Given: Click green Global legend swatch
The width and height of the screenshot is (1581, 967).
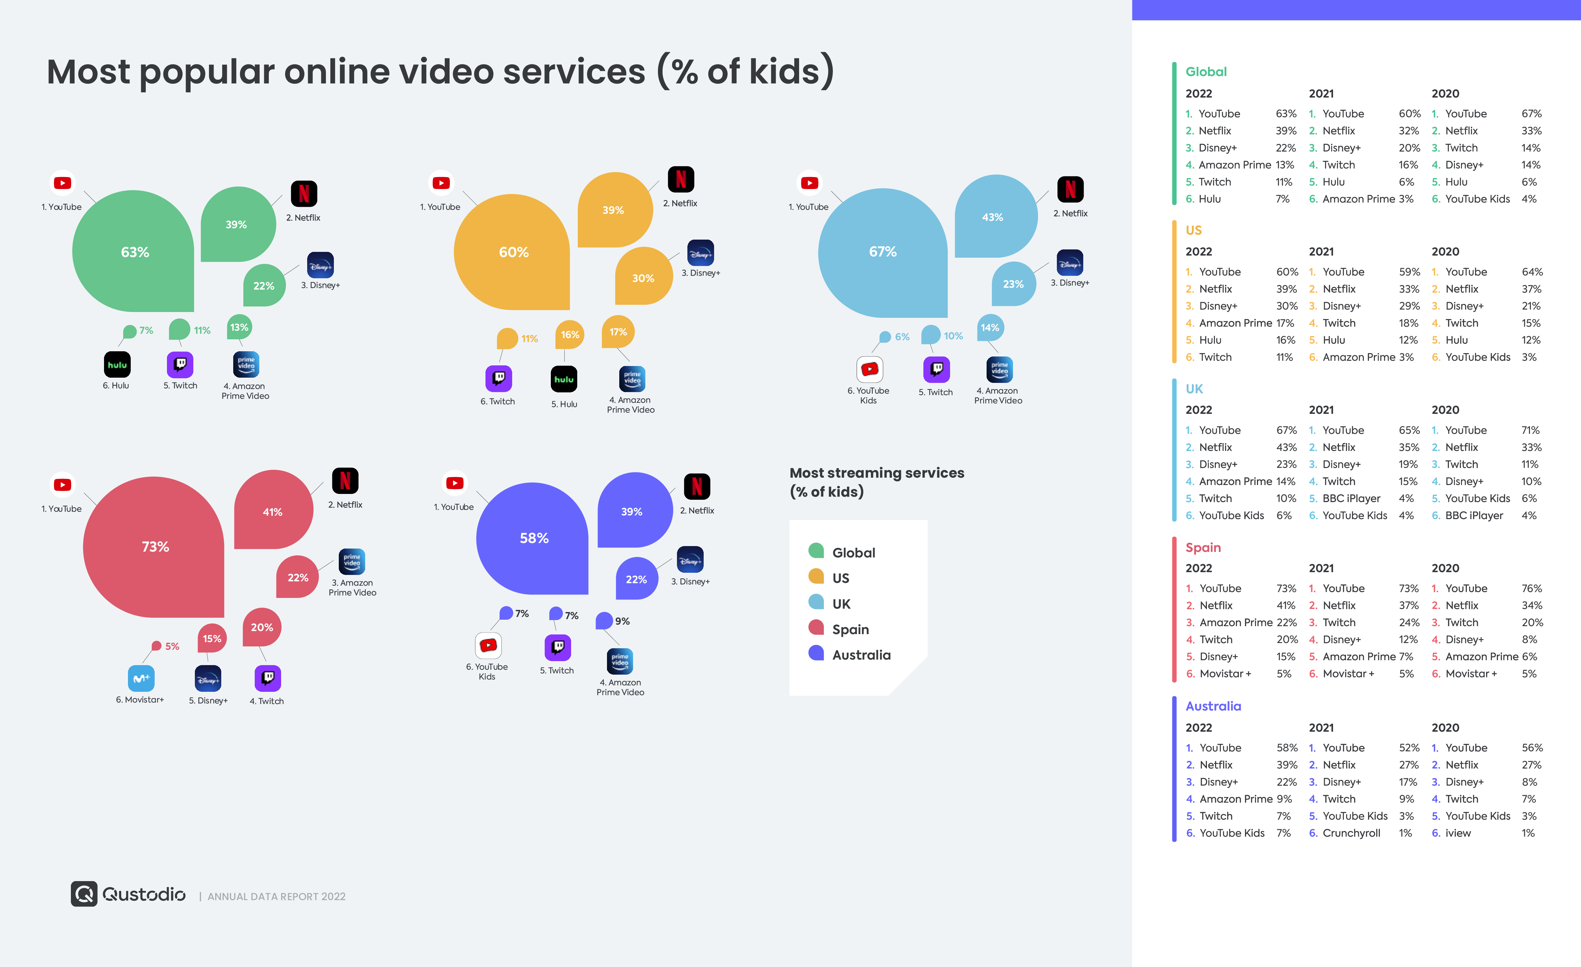Looking at the screenshot, I should tap(816, 551).
